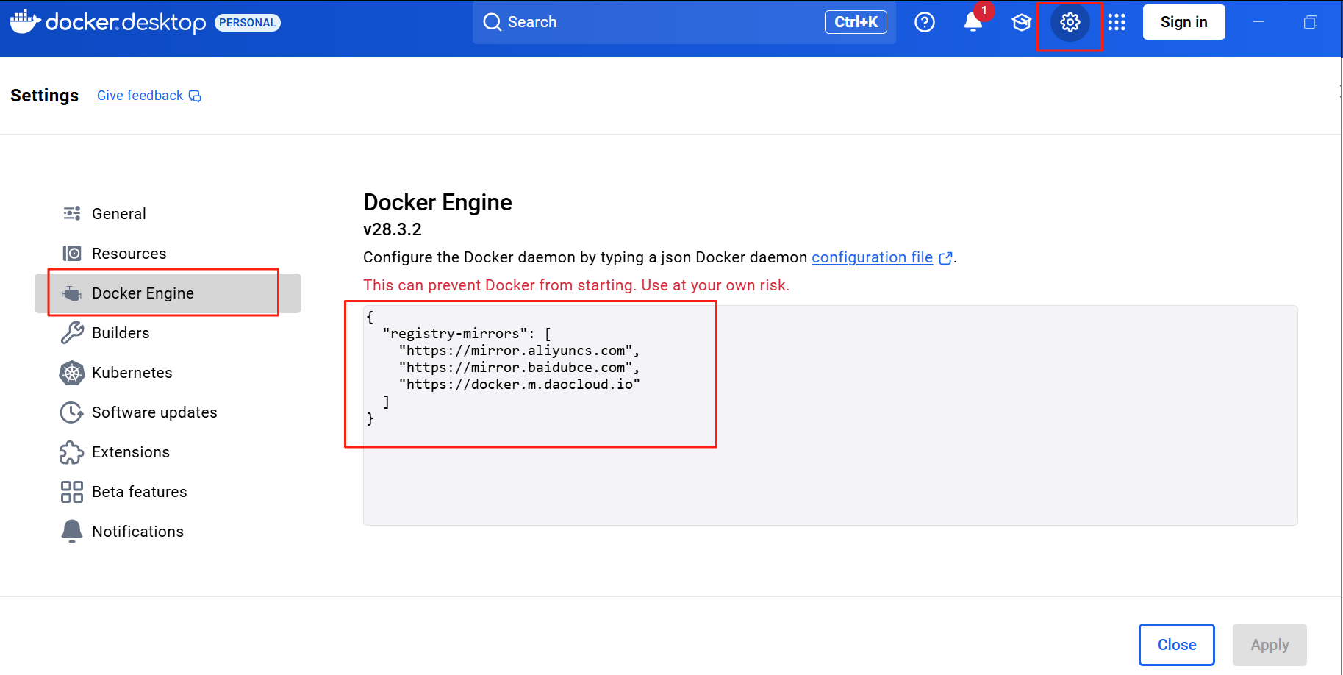Click the Ctrl+K shortcut badge
1343x675 pixels.
click(x=856, y=22)
